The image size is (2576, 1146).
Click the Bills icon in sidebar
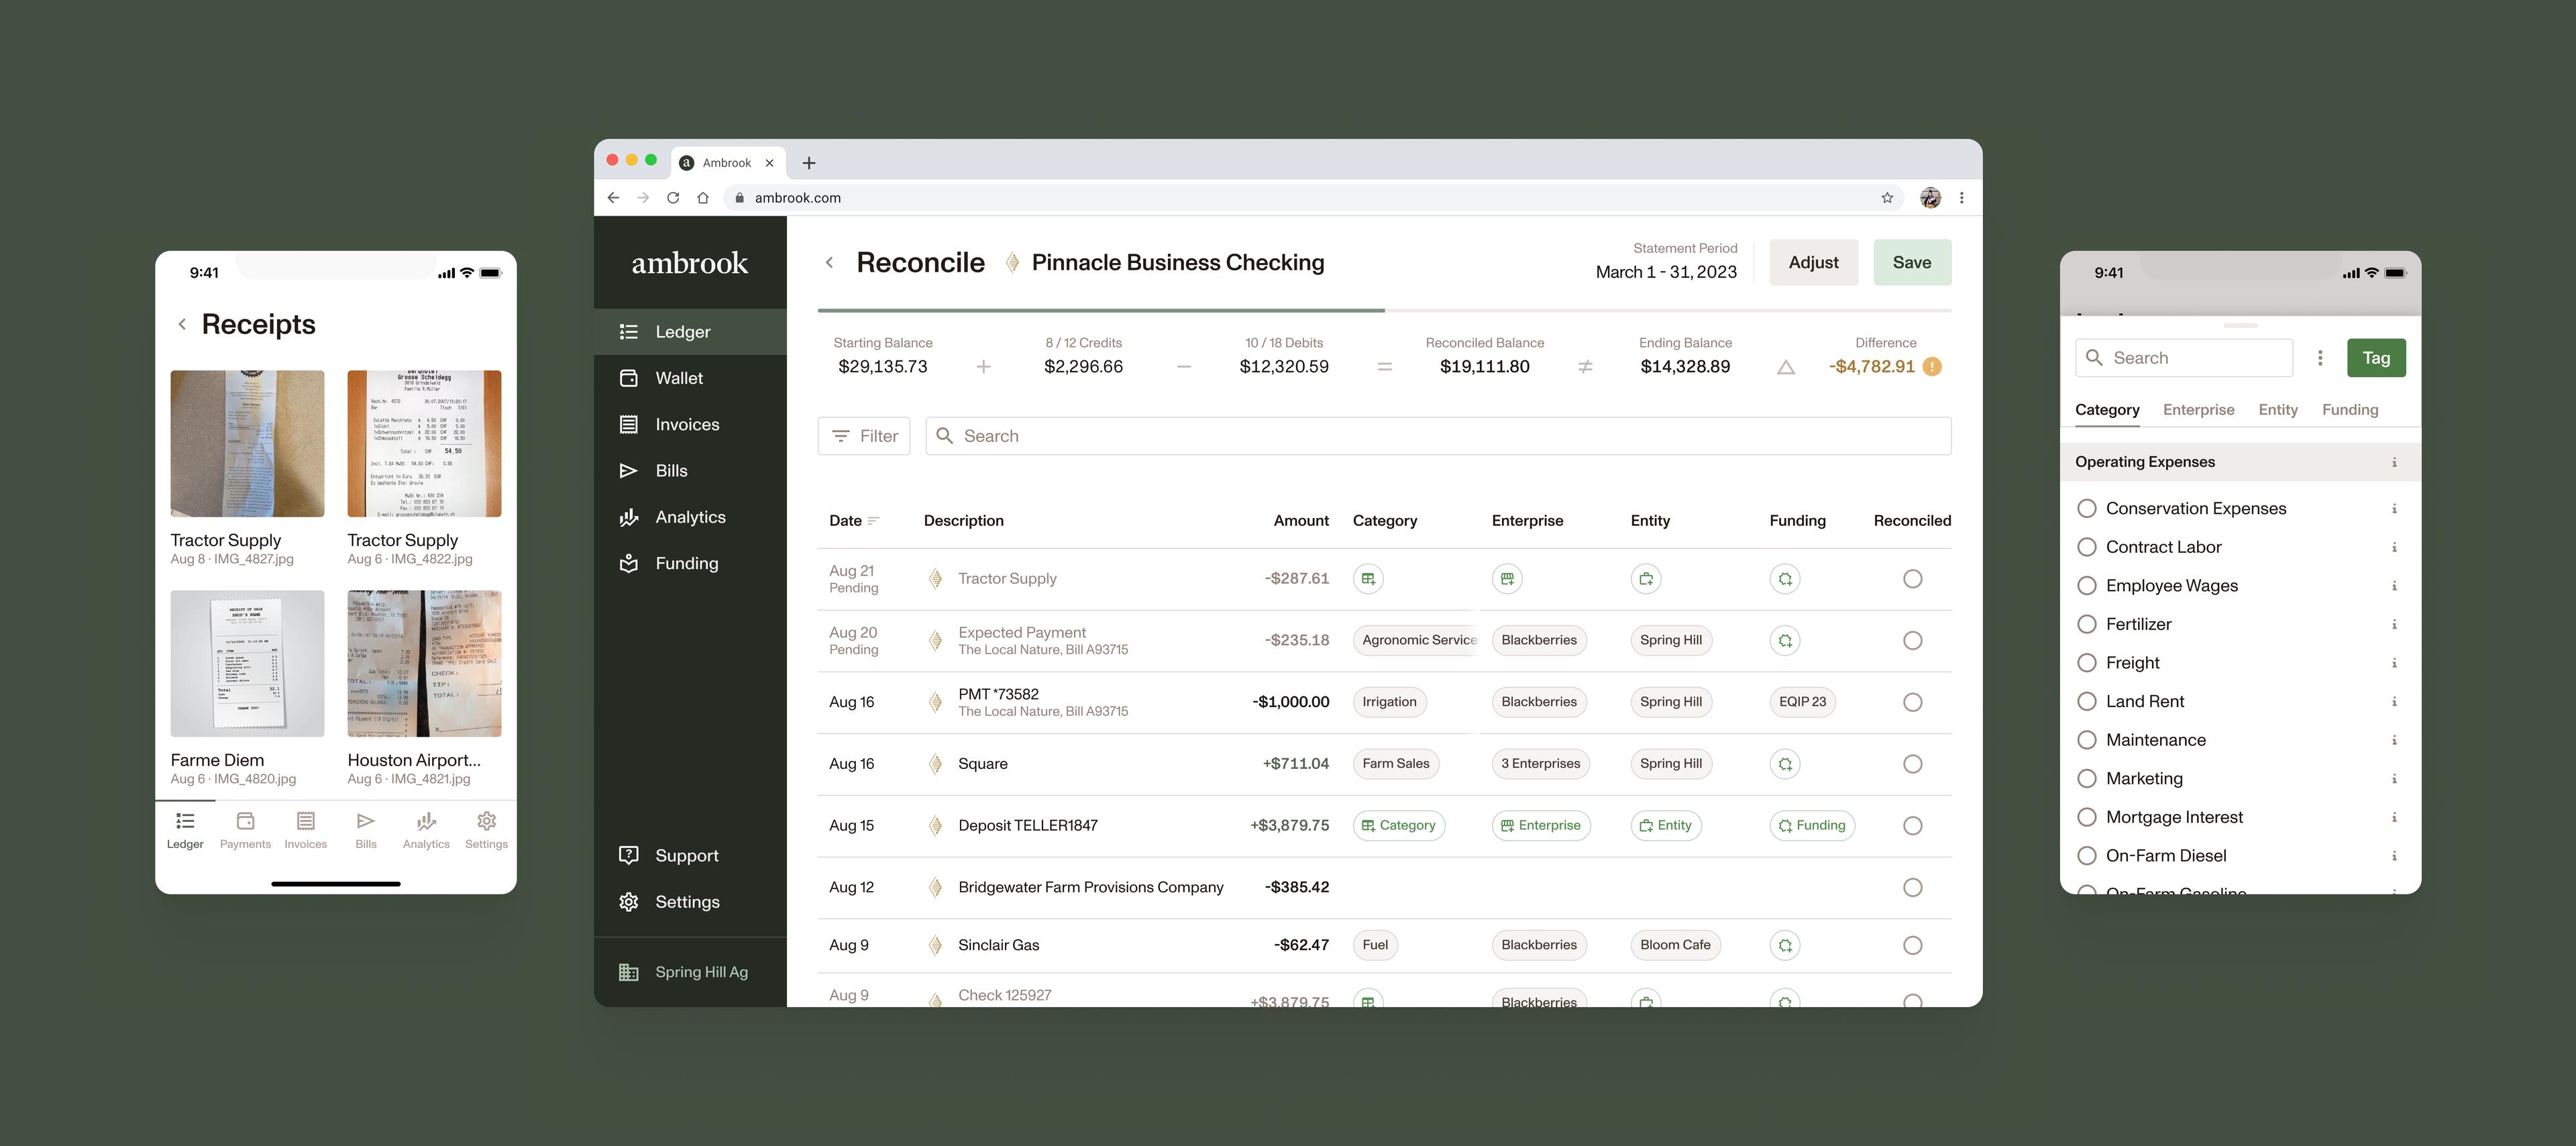(628, 471)
